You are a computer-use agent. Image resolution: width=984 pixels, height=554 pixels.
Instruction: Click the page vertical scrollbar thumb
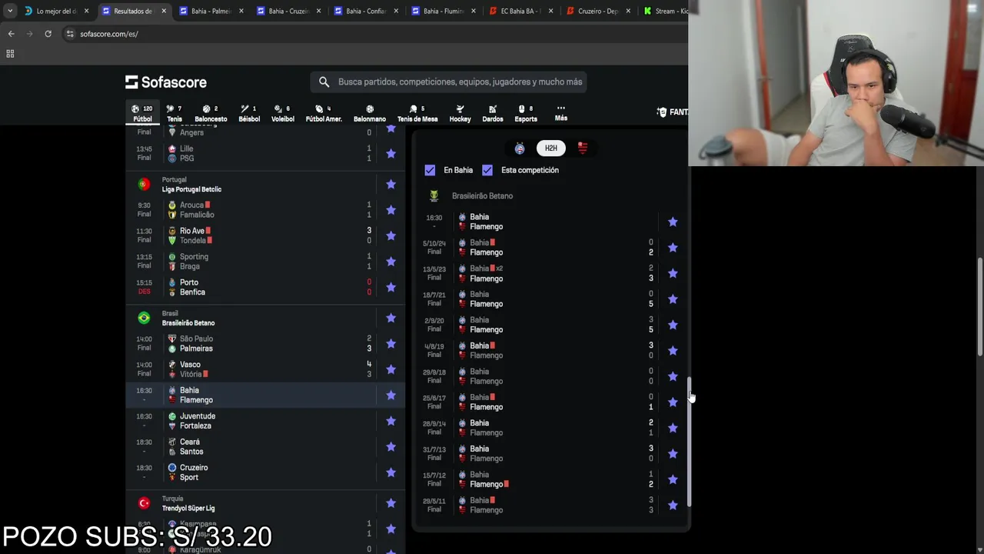[x=980, y=307]
